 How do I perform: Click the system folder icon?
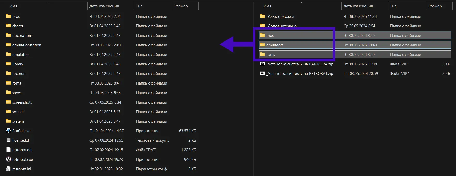point(9,121)
